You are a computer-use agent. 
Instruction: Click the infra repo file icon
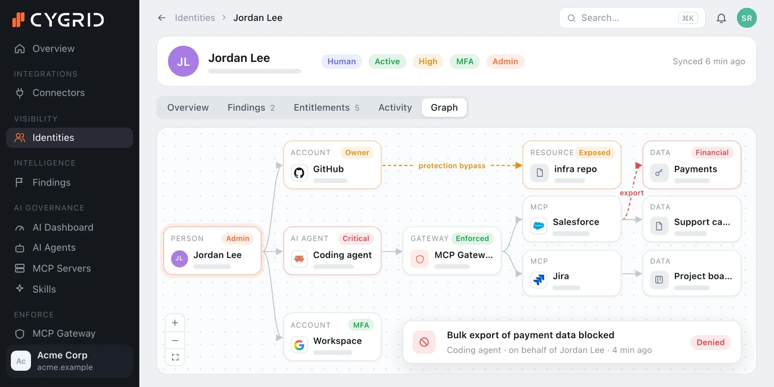click(539, 173)
